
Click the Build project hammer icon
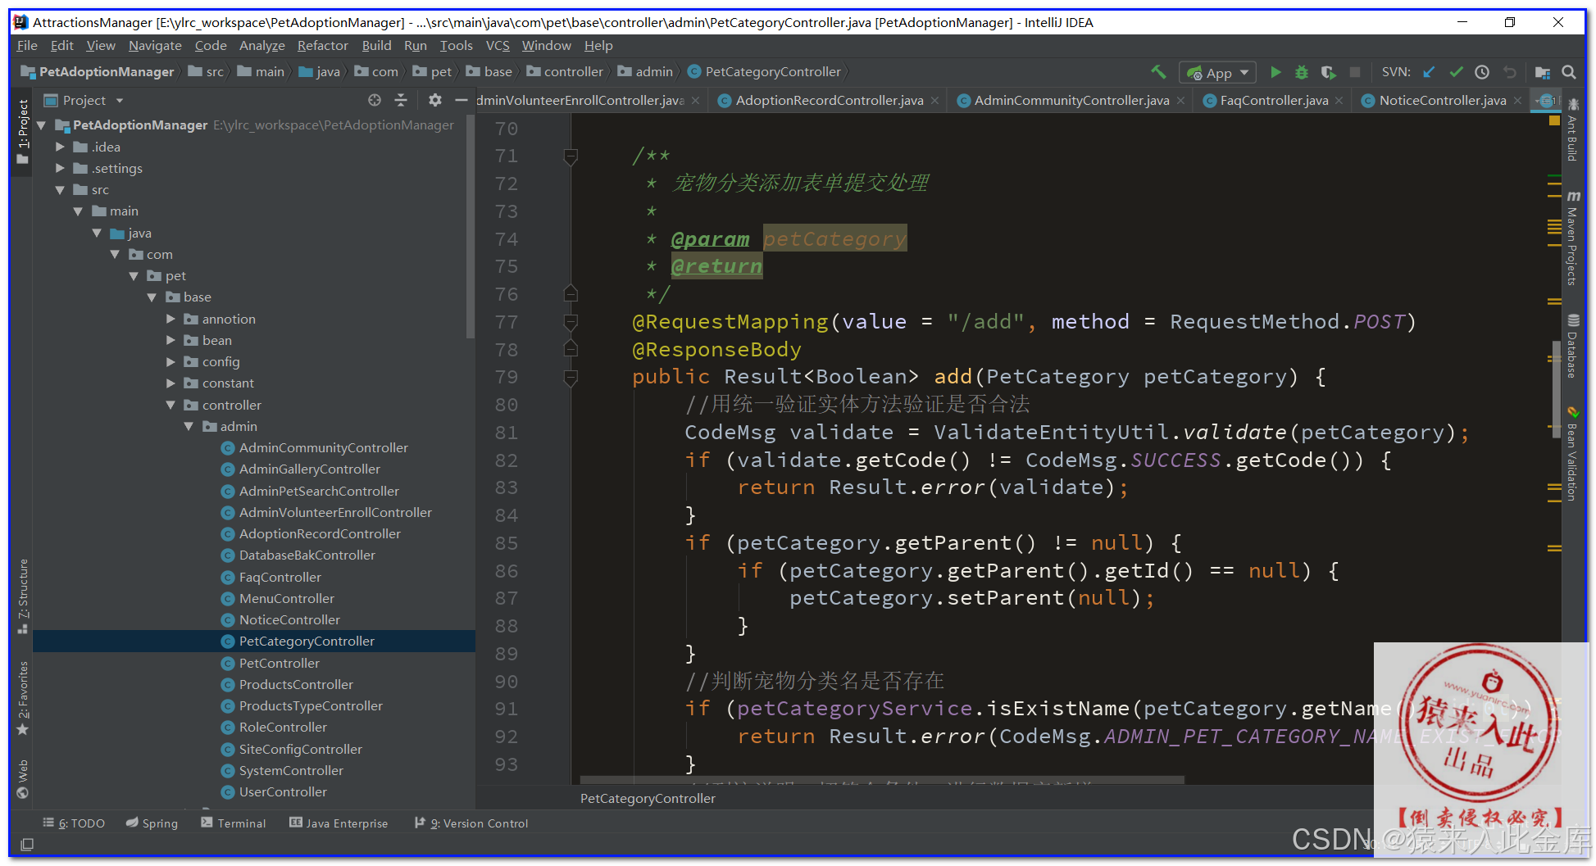tap(1157, 72)
